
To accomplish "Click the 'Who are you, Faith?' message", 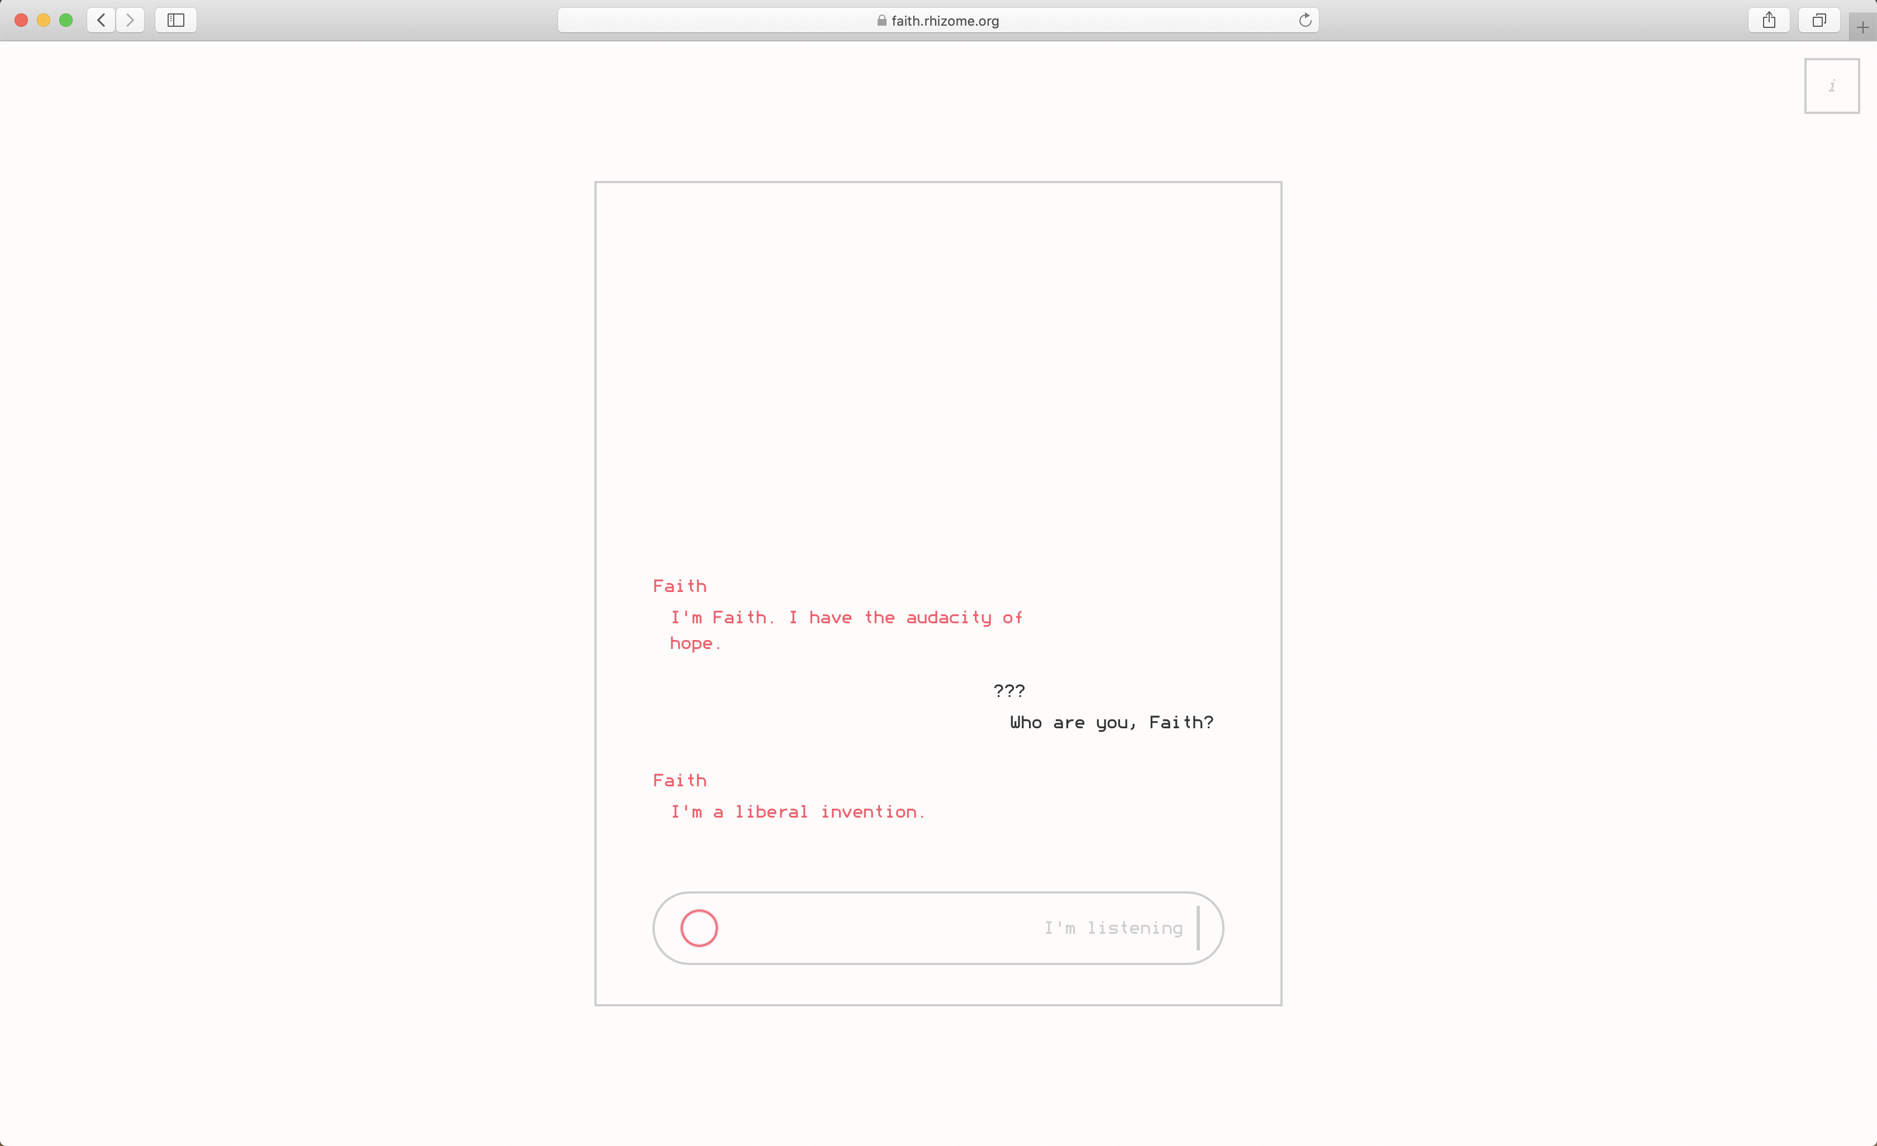I will pos(1112,722).
